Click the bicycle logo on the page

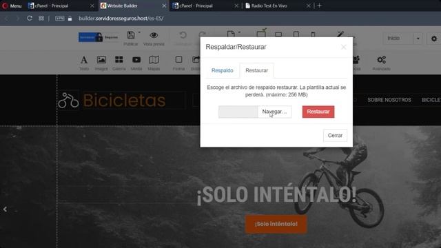coord(68,101)
